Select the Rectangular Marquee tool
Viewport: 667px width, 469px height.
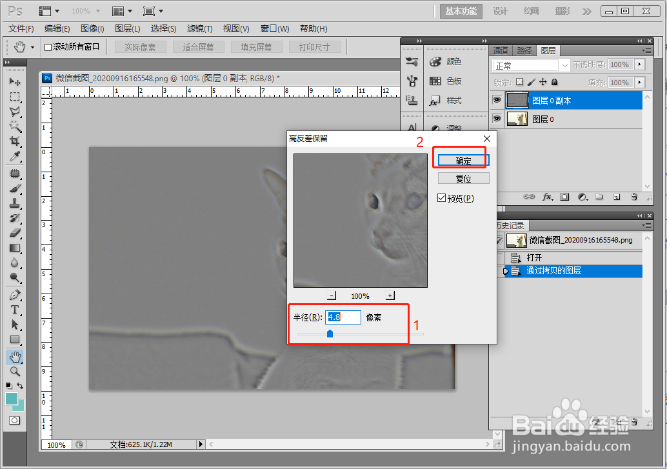coord(15,97)
